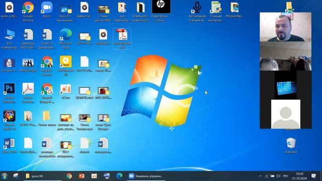
Task: Switch to Zoom Элементы управле... taskbar button
Action: coord(146,176)
